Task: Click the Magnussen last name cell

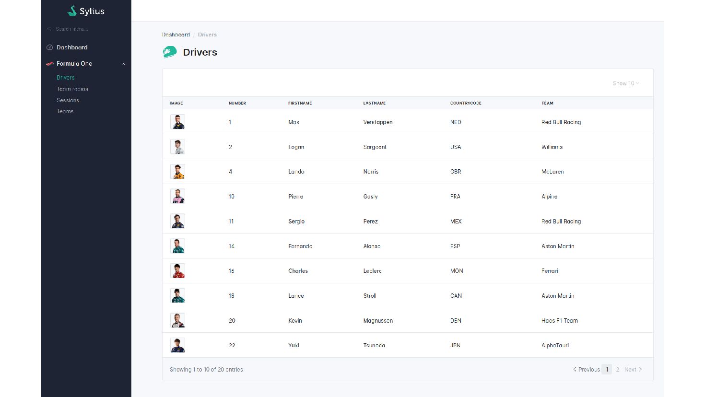Action: tap(378, 321)
